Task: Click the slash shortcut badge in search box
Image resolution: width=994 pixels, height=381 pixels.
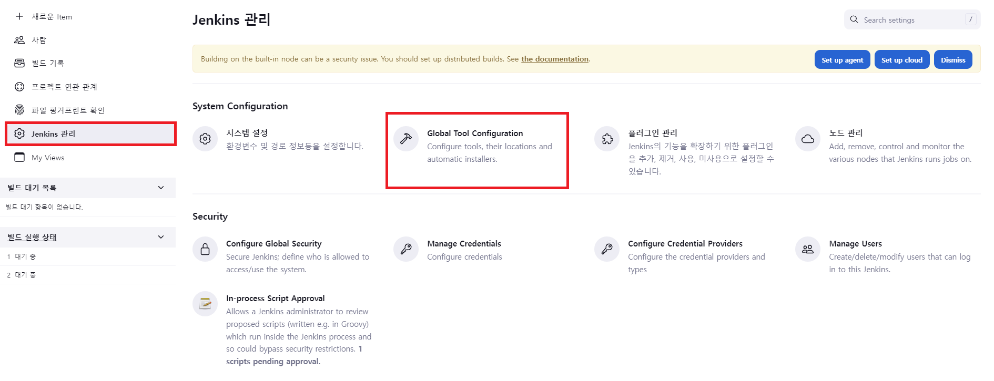Action: [971, 19]
